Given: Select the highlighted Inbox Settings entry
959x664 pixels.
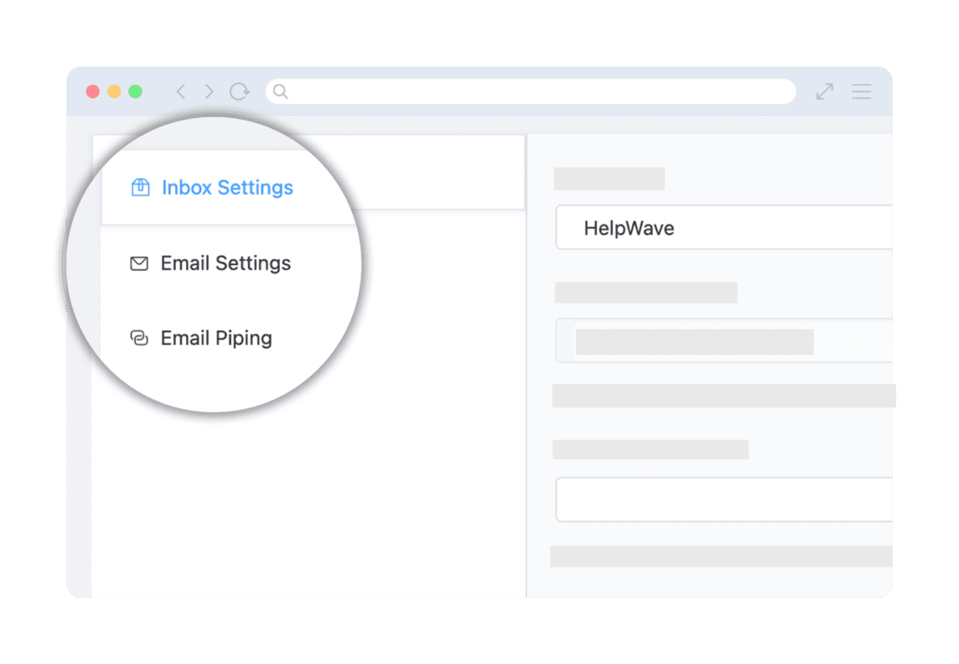Looking at the screenshot, I should pos(227,187).
